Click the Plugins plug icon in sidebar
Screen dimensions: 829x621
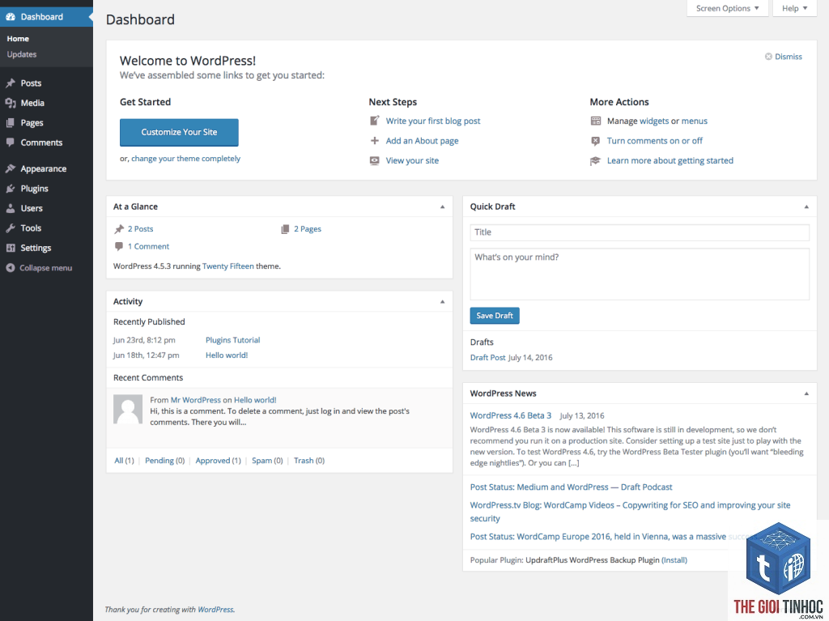click(10, 189)
